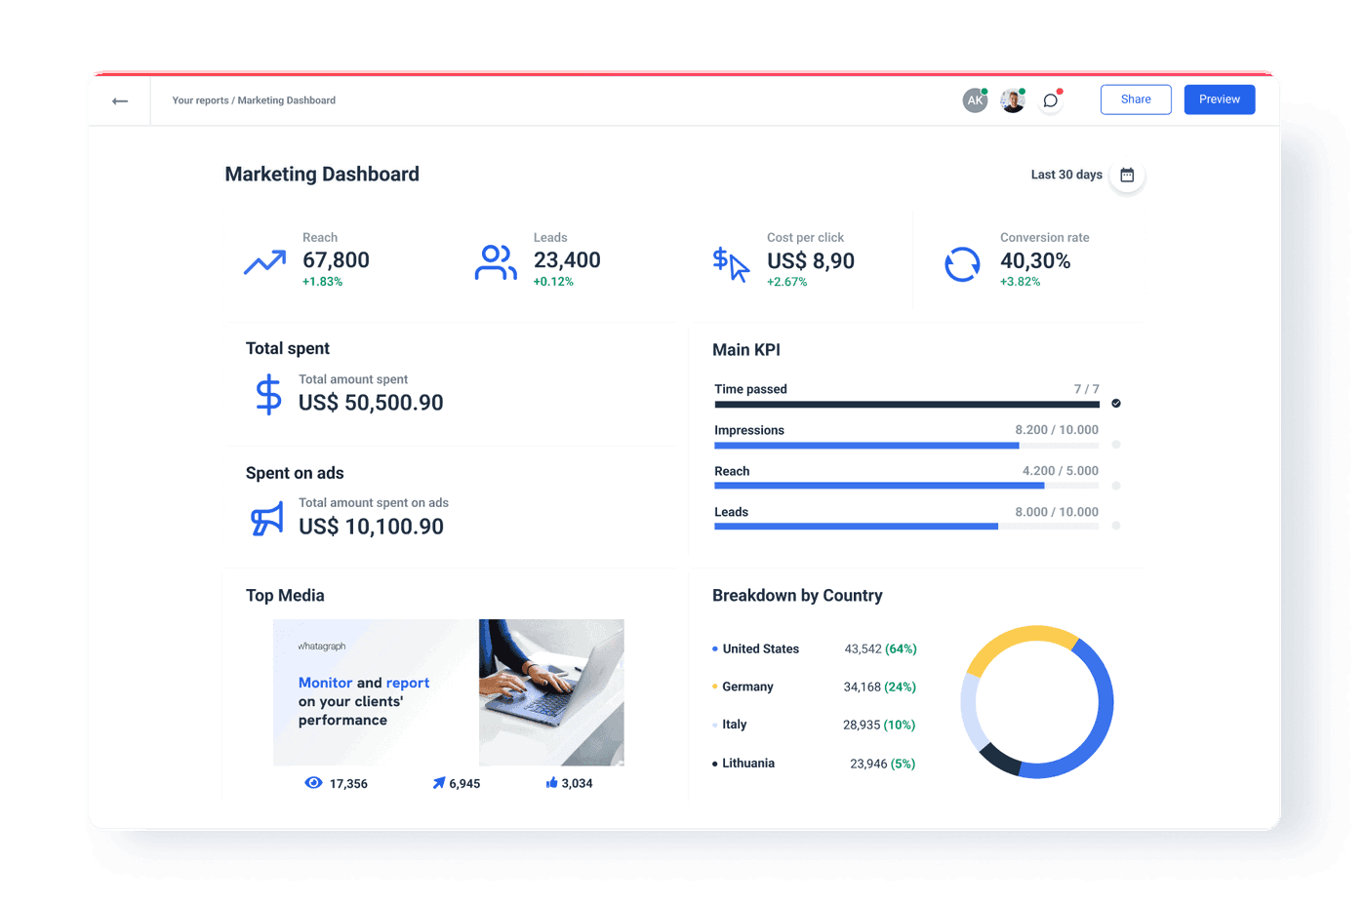Viewport: 1366px width, 903px height.
Task: Click the Preview button
Action: (x=1219, y=98)
